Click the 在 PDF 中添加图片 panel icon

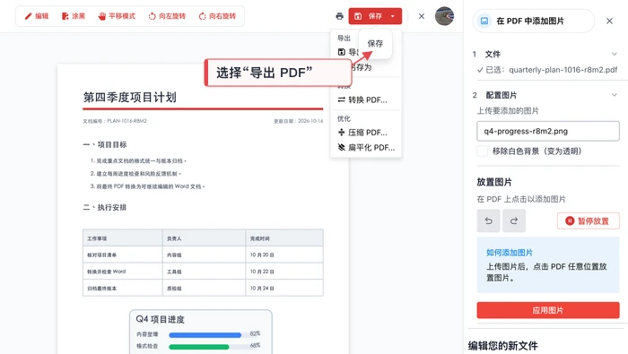pyautogui.click(x=484, y=21)
